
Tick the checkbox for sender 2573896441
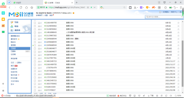click(35, 71)
